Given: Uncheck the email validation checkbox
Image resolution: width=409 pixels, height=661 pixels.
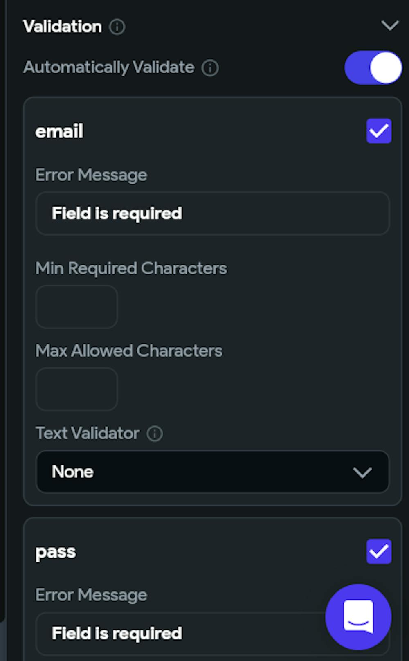Looking at the screenshot, I should (x=379, y=131).
